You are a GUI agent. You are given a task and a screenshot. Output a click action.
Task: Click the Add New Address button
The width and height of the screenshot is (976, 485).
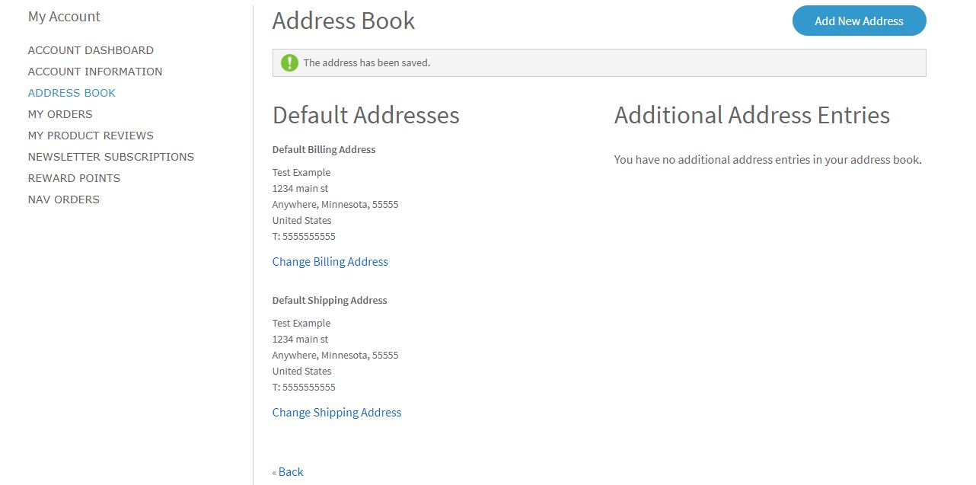859,21
